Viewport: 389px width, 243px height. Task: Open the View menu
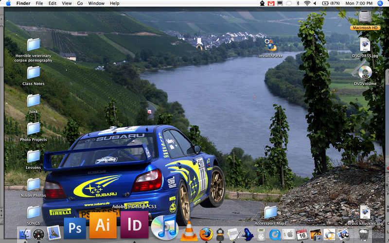[67, 3]
